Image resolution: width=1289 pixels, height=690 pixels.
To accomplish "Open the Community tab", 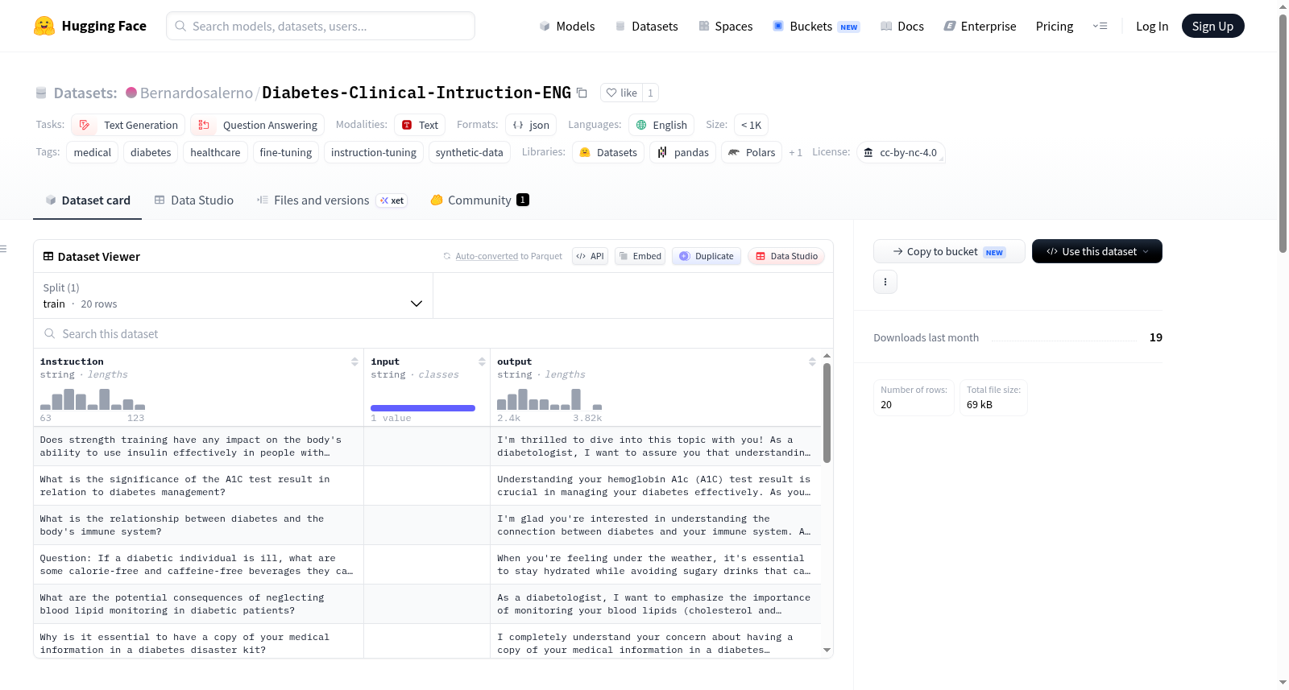I will pos(479,200).
